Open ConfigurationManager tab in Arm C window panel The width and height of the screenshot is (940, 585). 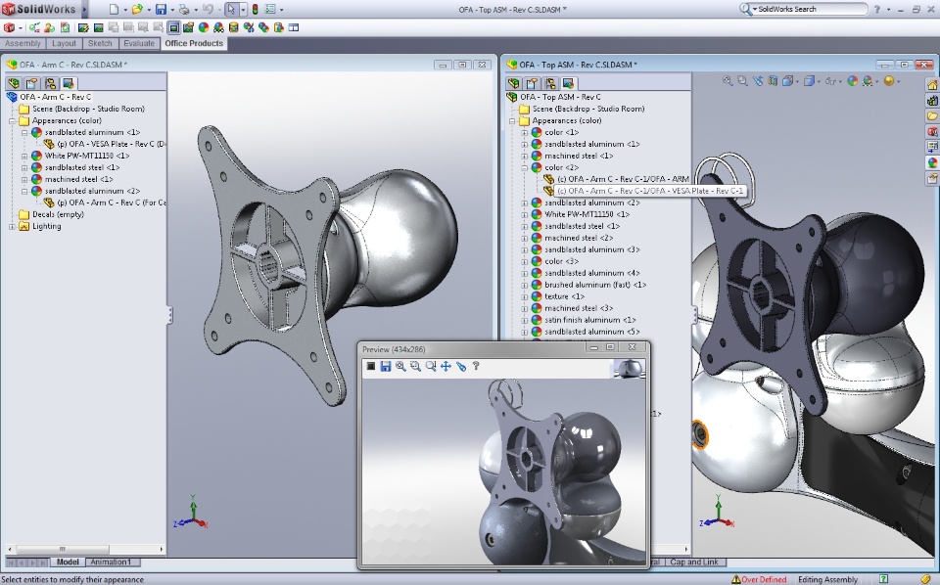pos(50,83)
